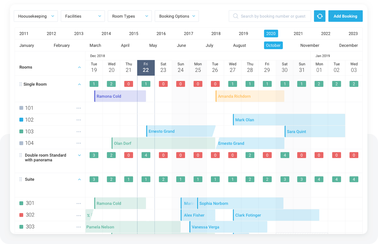378x244 pixels.
Task: Collapse the Single Room group
Action: click(79, 84)
